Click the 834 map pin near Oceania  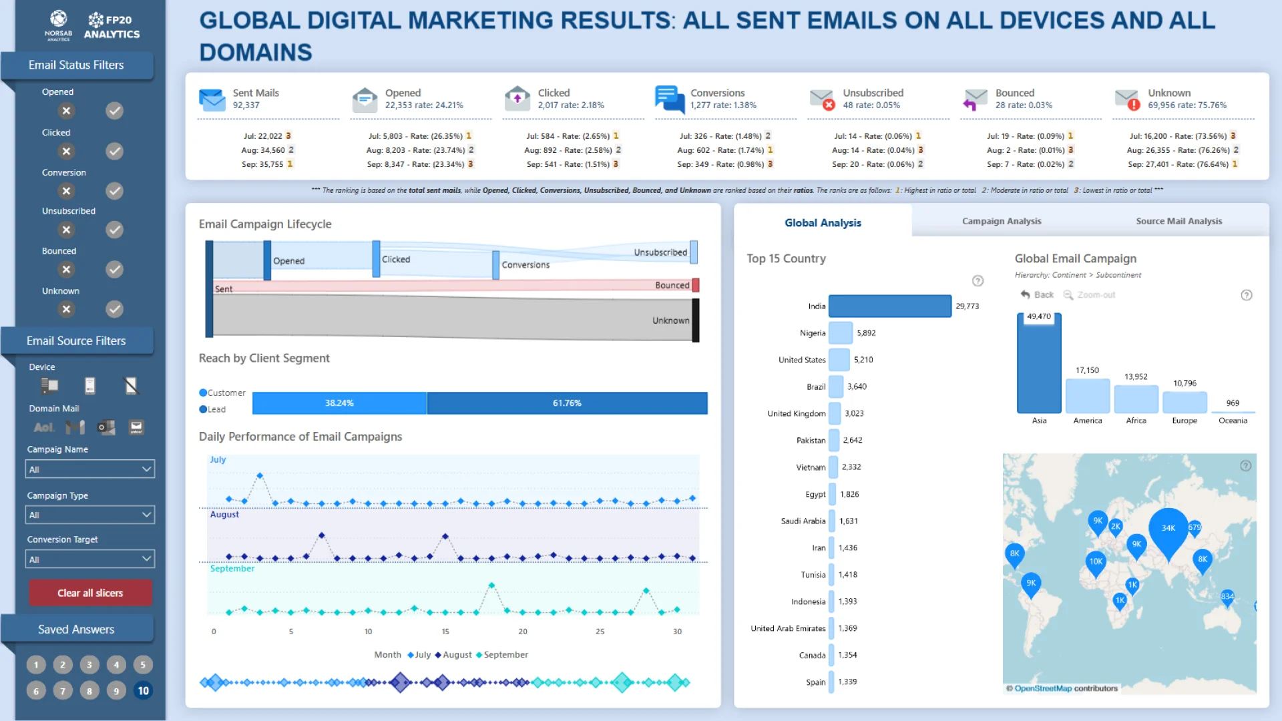1227,597
